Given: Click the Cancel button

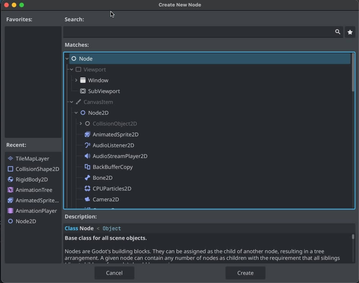Looking at the screenshot, I should pyautogui.click(x=114, y=273).
